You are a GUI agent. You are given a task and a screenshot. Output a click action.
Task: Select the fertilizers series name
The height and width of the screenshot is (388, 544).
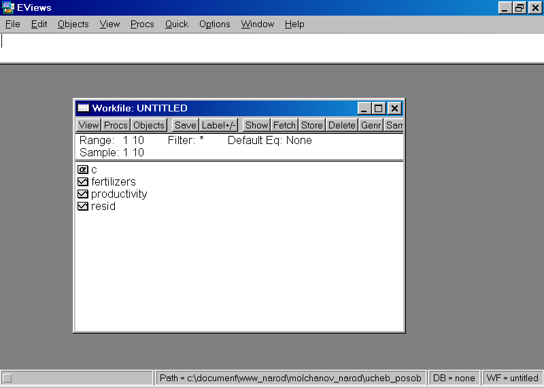click(114, 181)
